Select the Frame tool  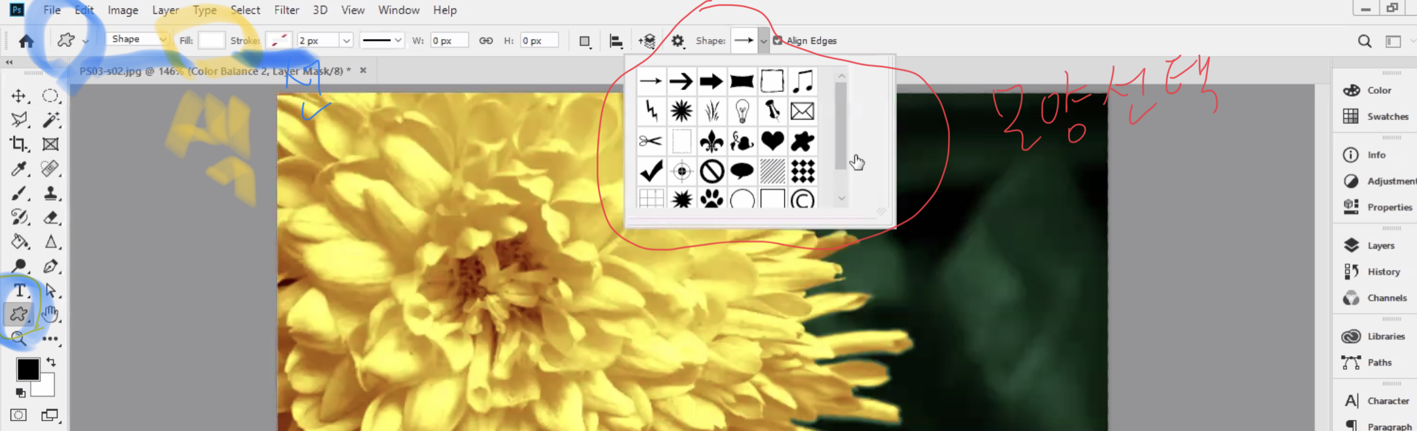(x=50, y=144)
